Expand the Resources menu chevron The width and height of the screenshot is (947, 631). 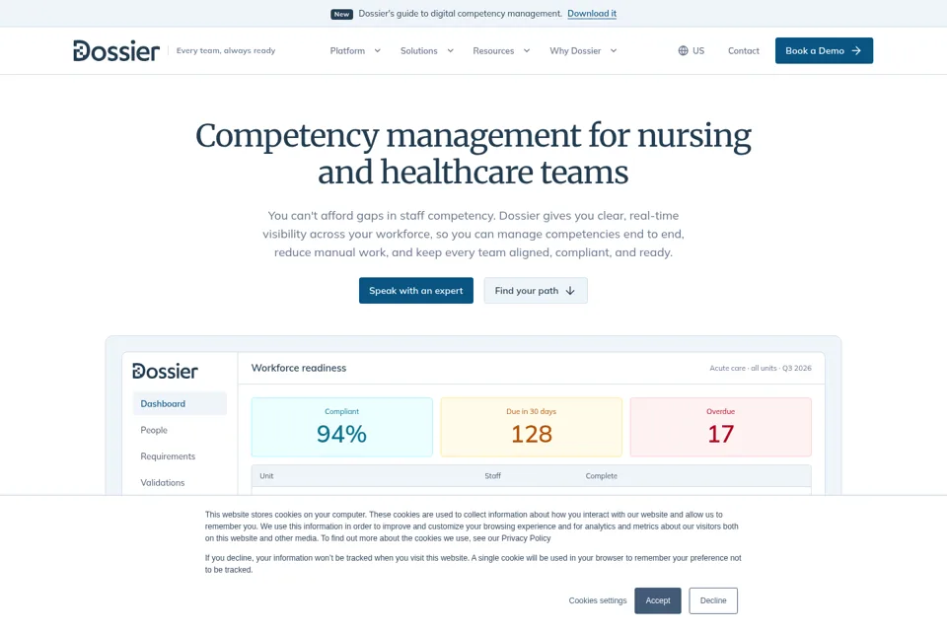(527, 50)
